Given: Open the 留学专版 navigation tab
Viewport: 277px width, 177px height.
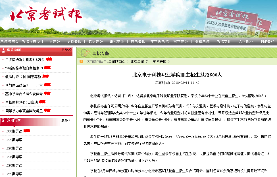Looking at the screenshot, I should 181,41.
